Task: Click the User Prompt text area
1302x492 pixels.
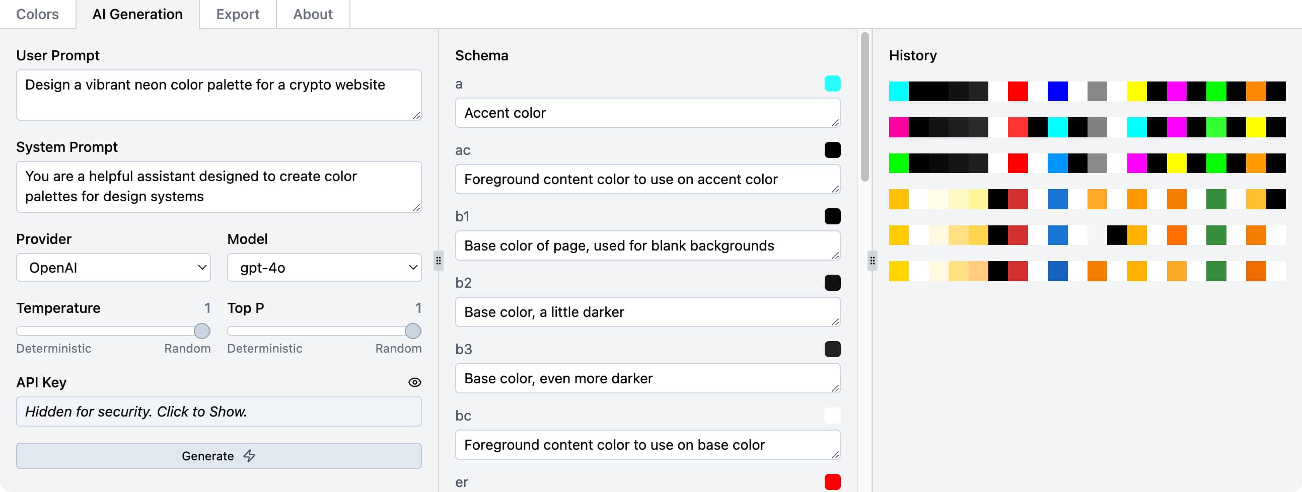Action: coord(219,95)
